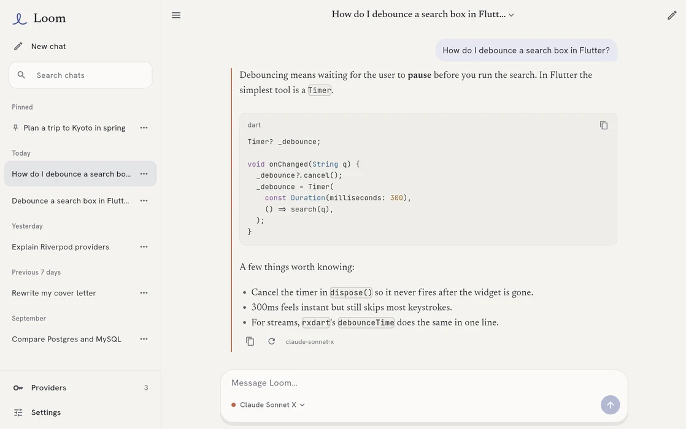
Task: Click the 'dart' language label
Action: tap(254, 125)
